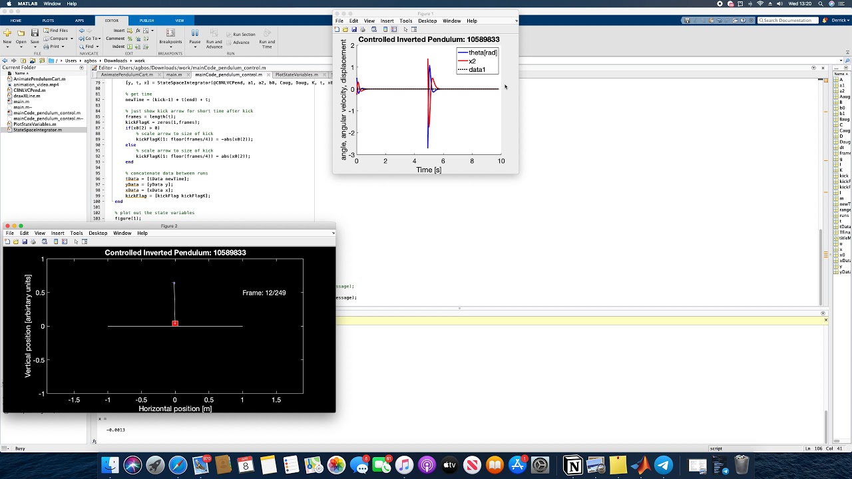This screenshot has height=479, width=852.
Task: Click New Figure icon in Figure 1 toolbar
Action: [337, 29]
